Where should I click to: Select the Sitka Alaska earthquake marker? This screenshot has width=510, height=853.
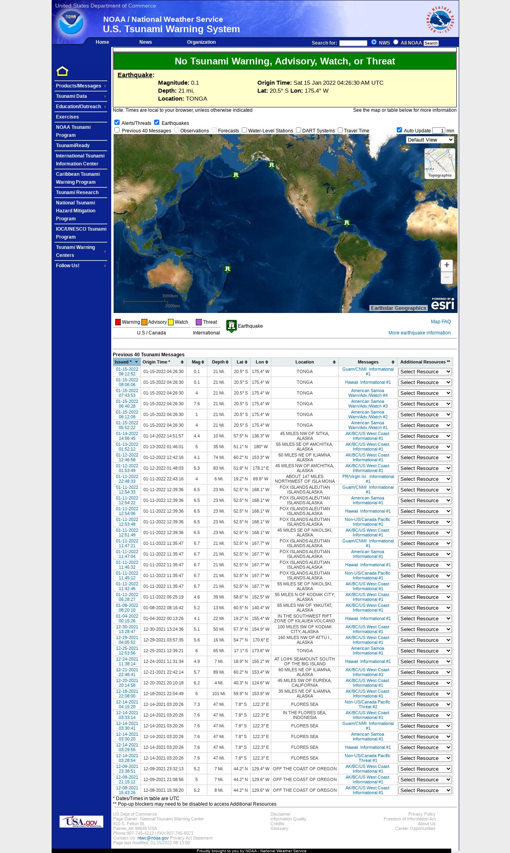pos(272,165)
